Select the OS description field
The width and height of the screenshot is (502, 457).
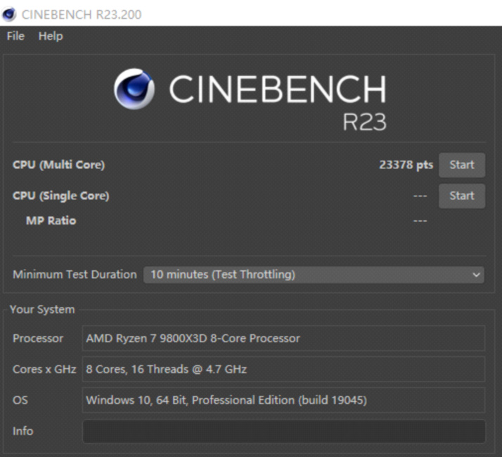point(283,400)
